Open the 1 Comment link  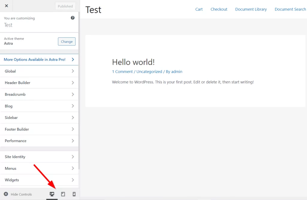pos(122,72)
